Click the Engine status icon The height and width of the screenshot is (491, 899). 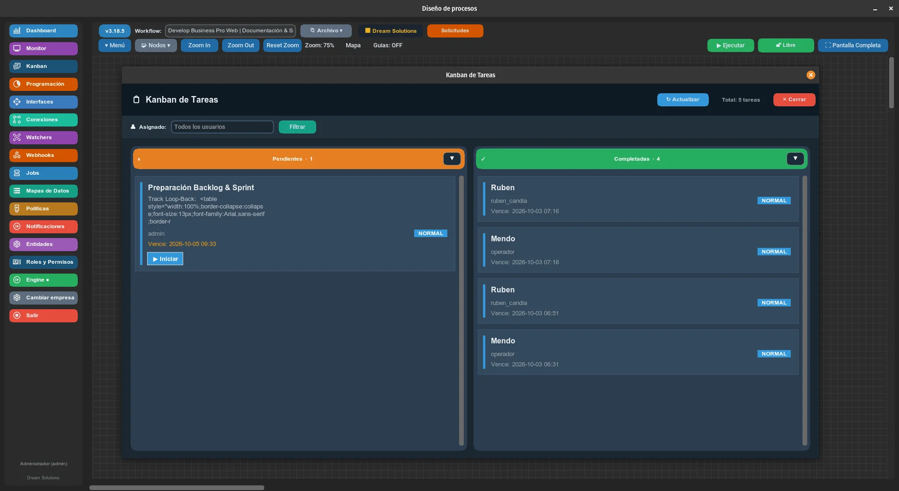tap(17, 280)
